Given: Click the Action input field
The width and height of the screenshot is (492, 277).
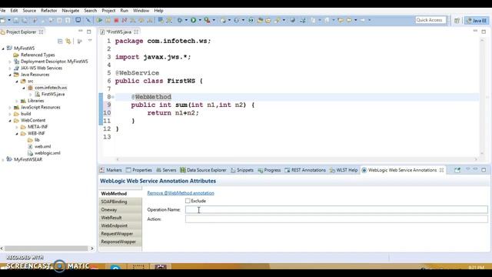Looking at the screenshot, I should point(337,219).
